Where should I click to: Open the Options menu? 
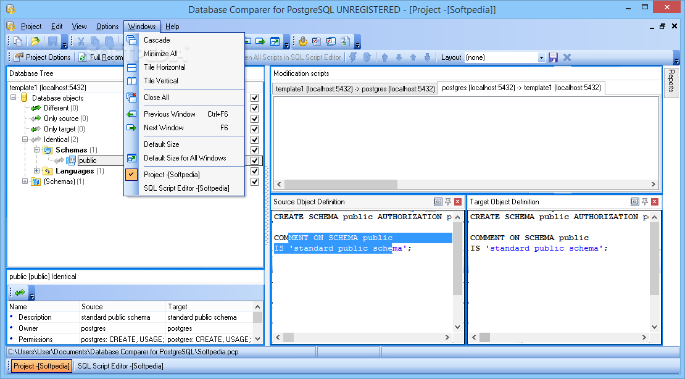point(107,27)
